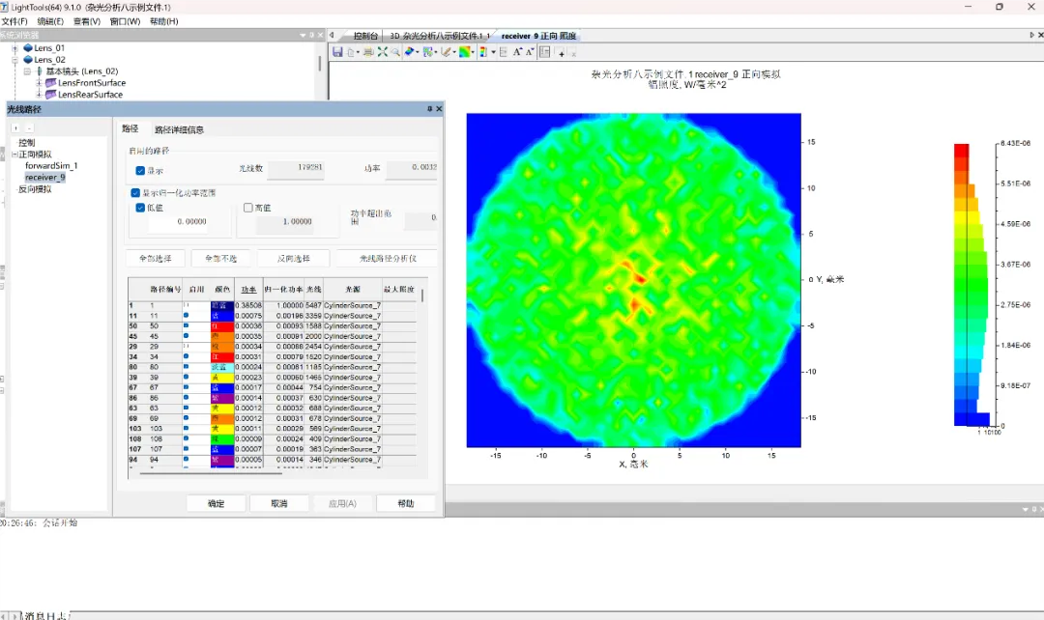Click the color scale legend icon
This screenshot has width=1044, height=620.
(483, 51)
